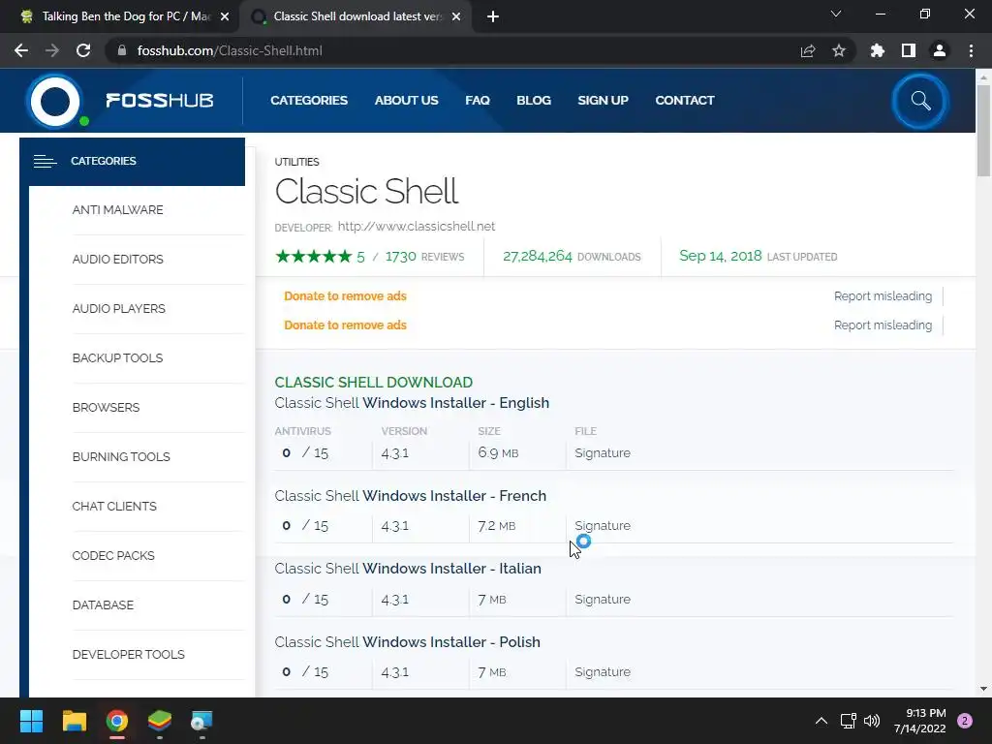This screenshot has width=992, height=744.
Task: Download Classic Shell Windows Installer - Polish
Action: pyautogui.click(x=408, y=642)
